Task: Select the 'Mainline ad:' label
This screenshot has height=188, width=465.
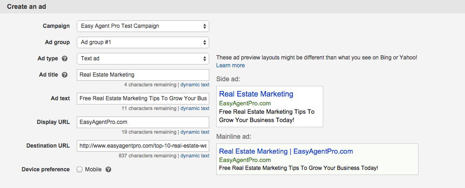Action: (234, 137)
